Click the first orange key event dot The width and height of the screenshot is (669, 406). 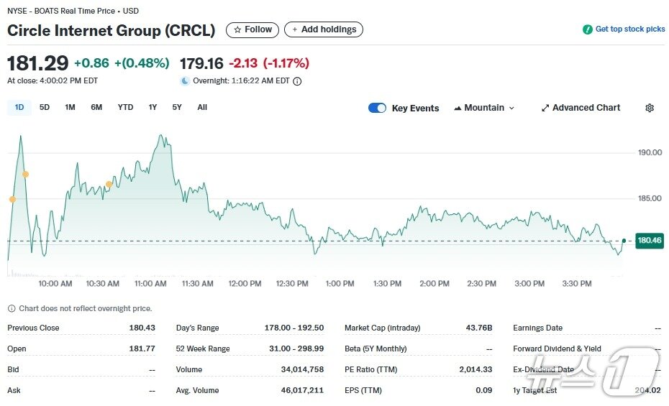[x=12, y=199]
